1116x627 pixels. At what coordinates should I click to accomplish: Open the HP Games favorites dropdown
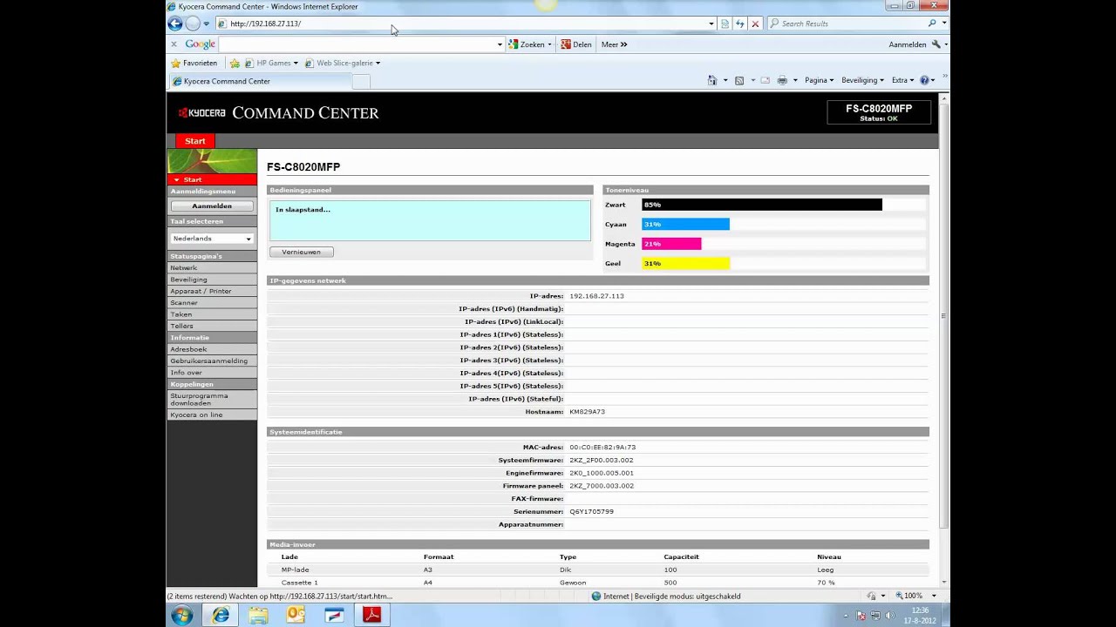(x=271, y=63)
